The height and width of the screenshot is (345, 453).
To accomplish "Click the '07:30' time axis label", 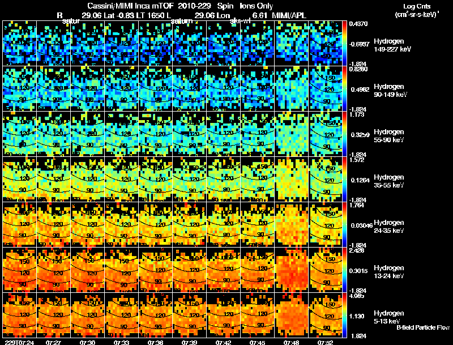I will click(88, 343).
